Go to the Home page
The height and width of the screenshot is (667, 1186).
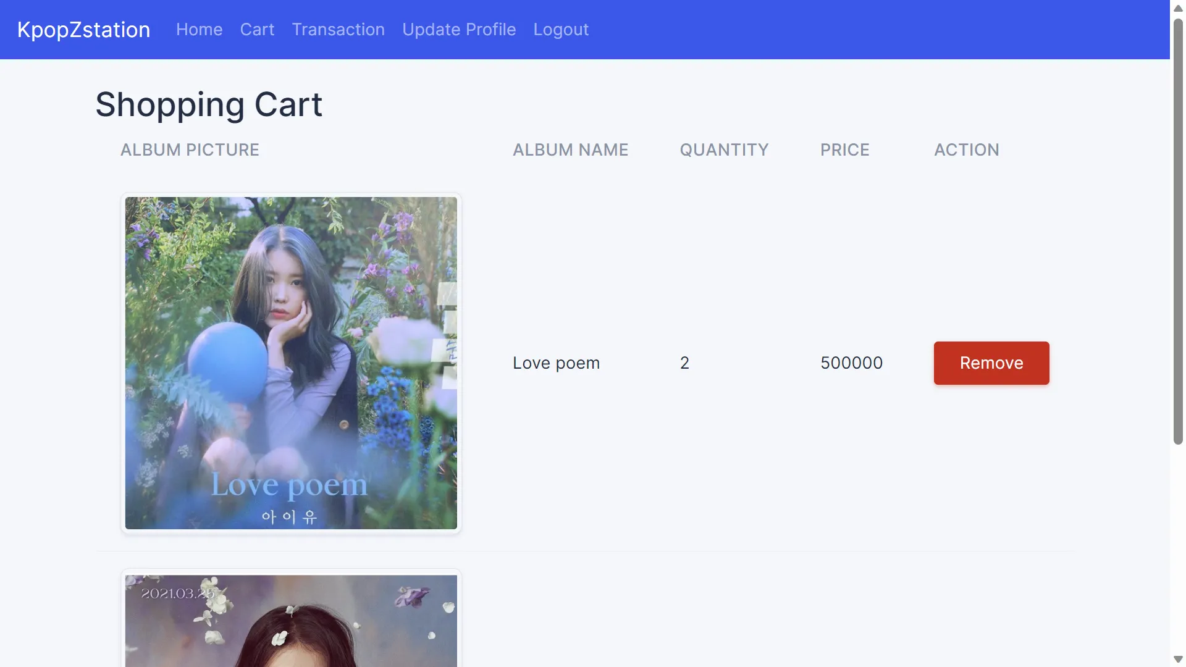tap(199, 30)
